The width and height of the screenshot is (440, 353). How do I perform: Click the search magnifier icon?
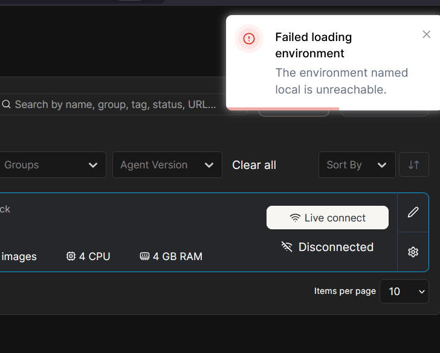(x=7, y=104)
